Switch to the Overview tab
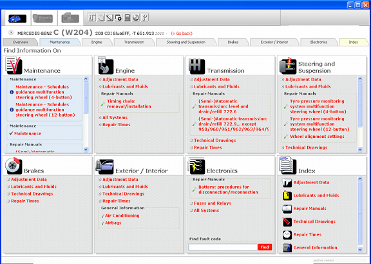Viewport: 371px width, 264px height. point(20,42)
